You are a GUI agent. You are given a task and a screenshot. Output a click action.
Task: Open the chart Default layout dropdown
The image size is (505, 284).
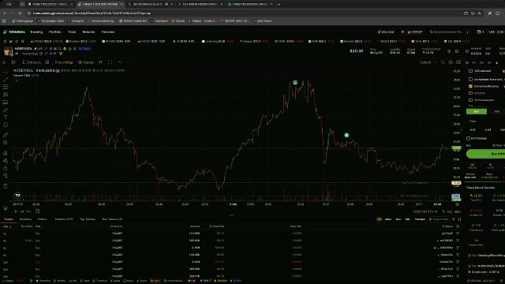click(x=428, y=62)
